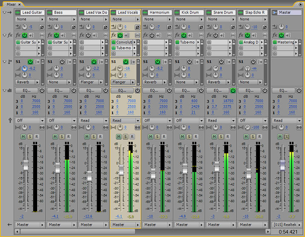Image resolution: width=305 pixels, height=237 pixels.
Task: Mute the Lead Vocals track
Action: 119,137
